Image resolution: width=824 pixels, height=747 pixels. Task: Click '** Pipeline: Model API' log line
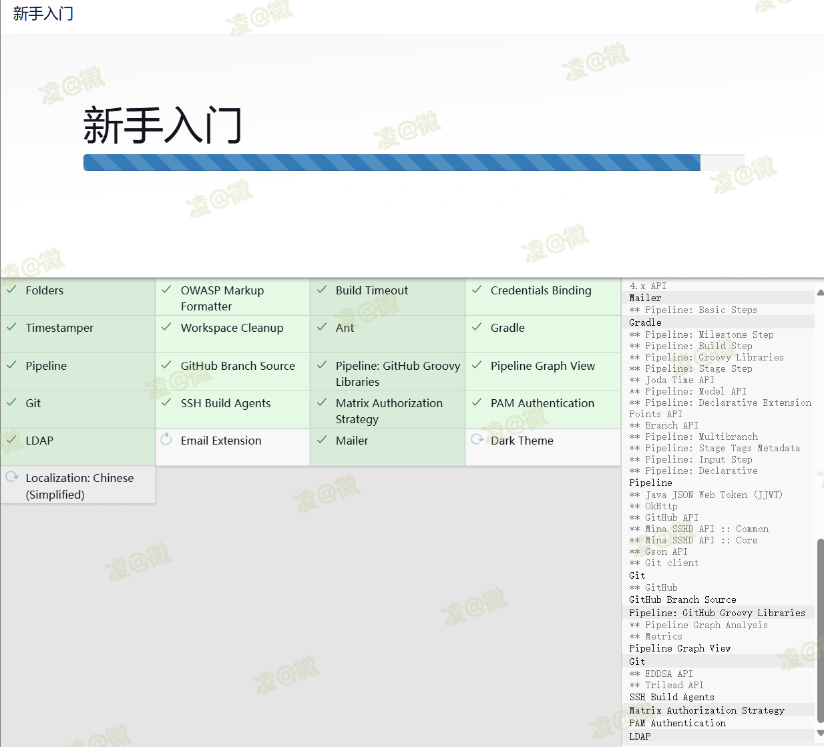(x=688, y=391)
